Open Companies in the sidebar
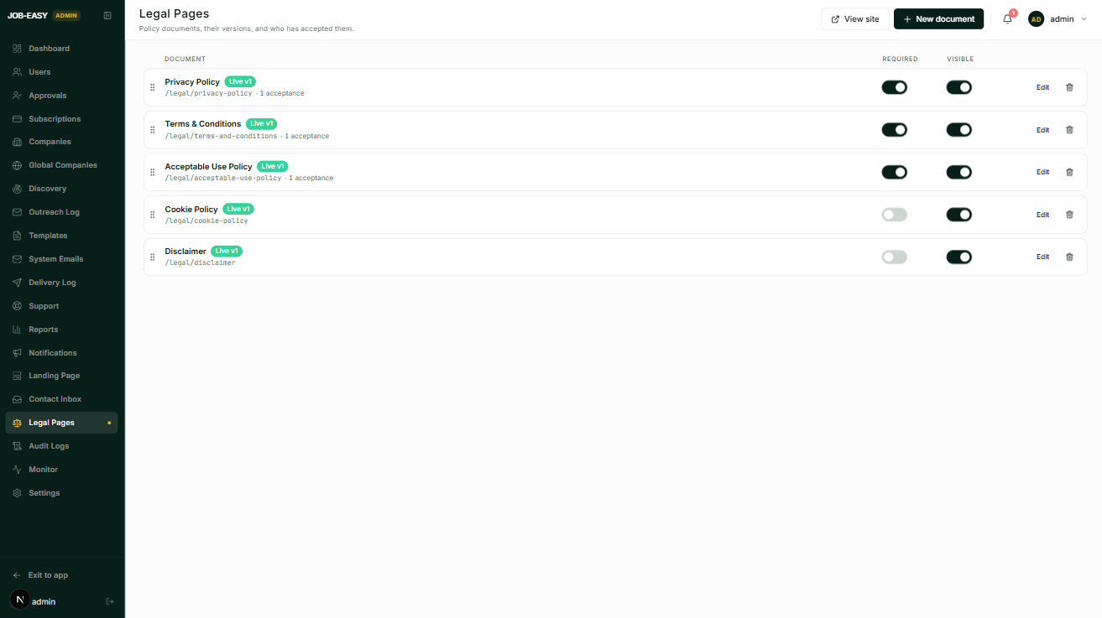Image resolution: width=1102 pixels, height=618 pixels. point(61,142)
